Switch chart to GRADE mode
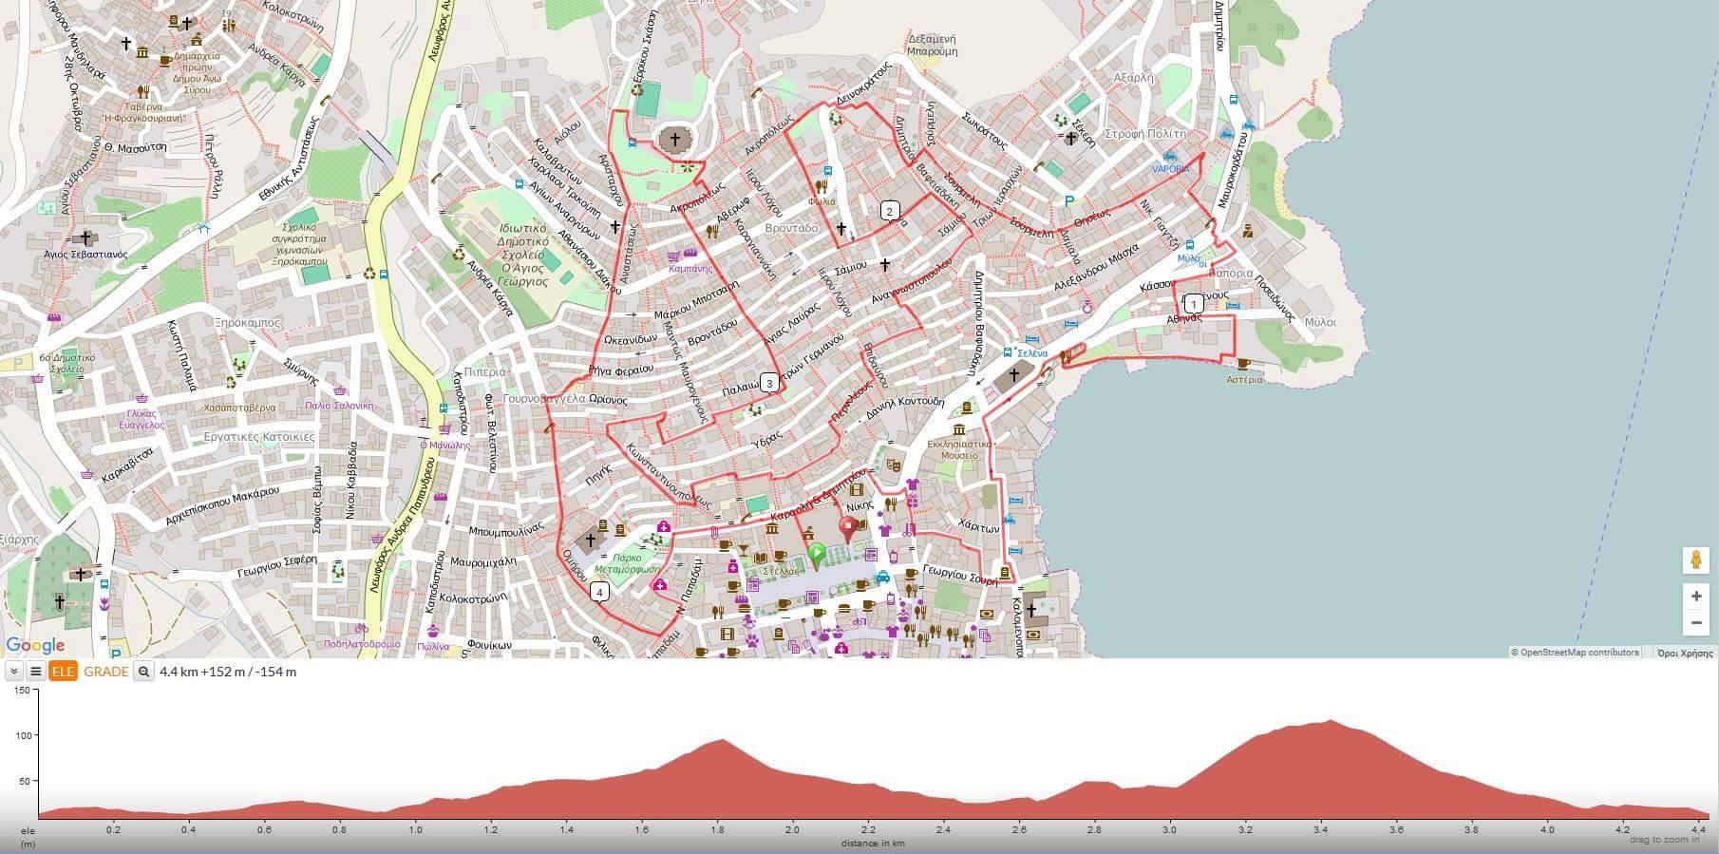Image resolution: width=1719 pixels, height=854 pixels. click(105, 672)
